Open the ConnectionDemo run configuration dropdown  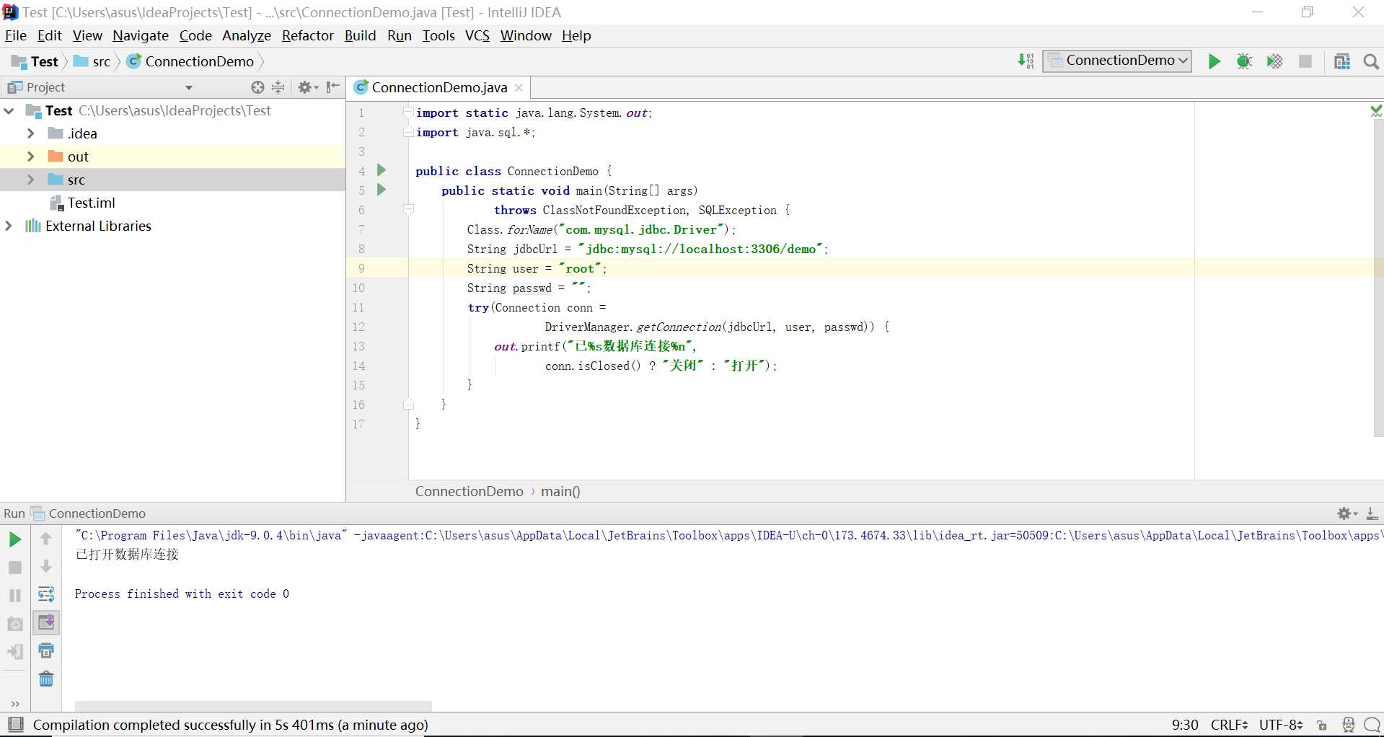pyautogui.click(x=1116, y=61)
